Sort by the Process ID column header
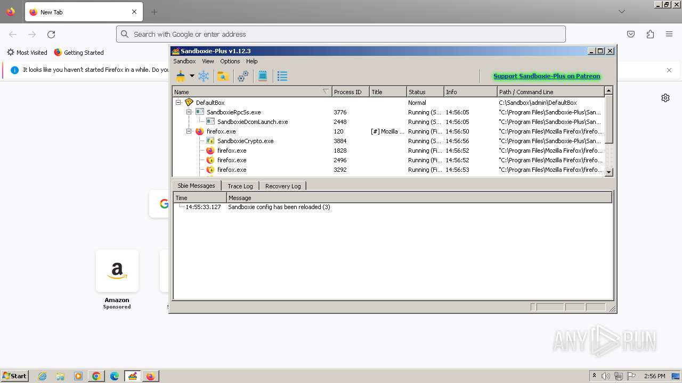 (351, 92)
